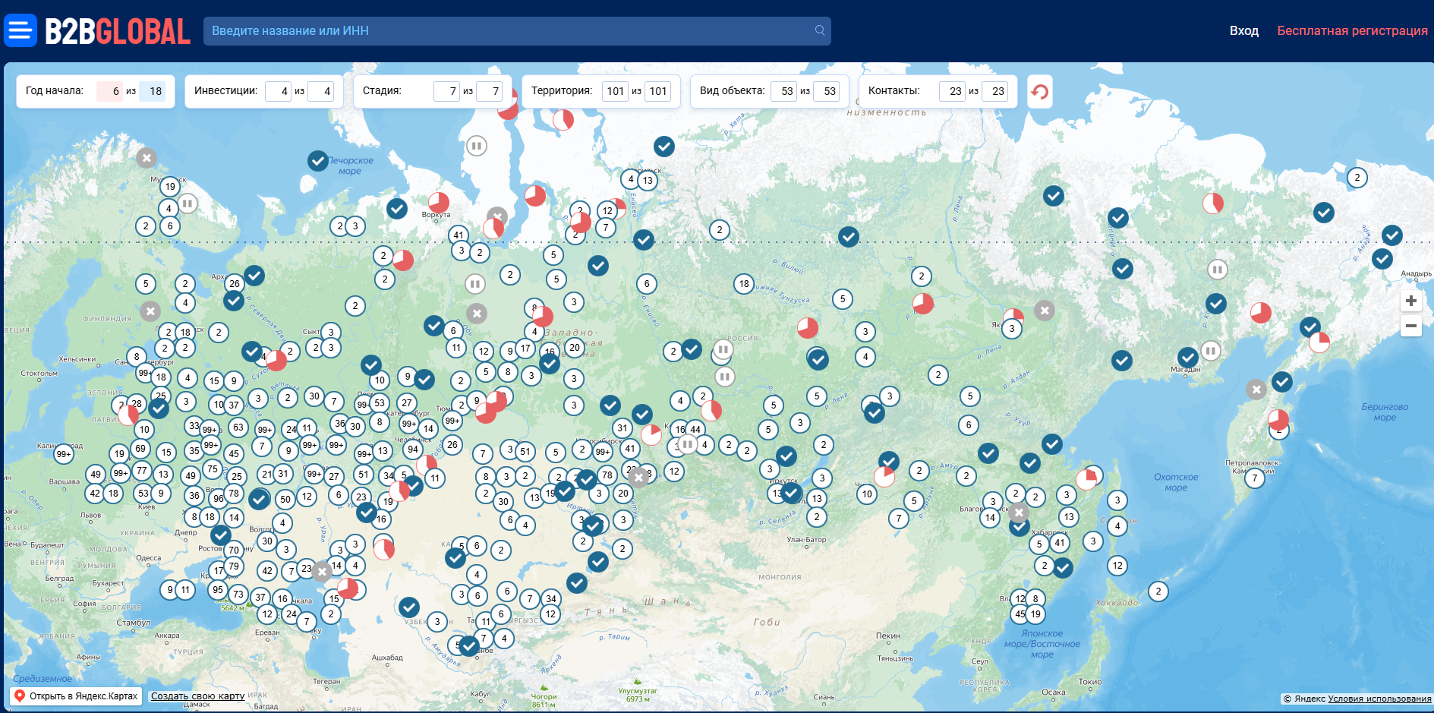Click Открыть в Яндекс.Картах button

[76, 696]
